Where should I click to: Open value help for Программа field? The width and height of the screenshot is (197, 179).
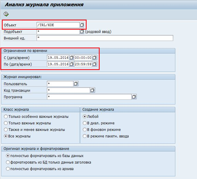tap(134, 97)
